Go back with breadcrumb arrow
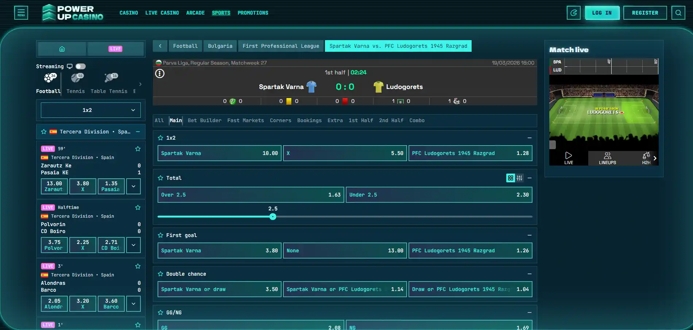Image resolution: width=693 pixels, height=330 pixels. pyautogui.click(x=160, y=46)
